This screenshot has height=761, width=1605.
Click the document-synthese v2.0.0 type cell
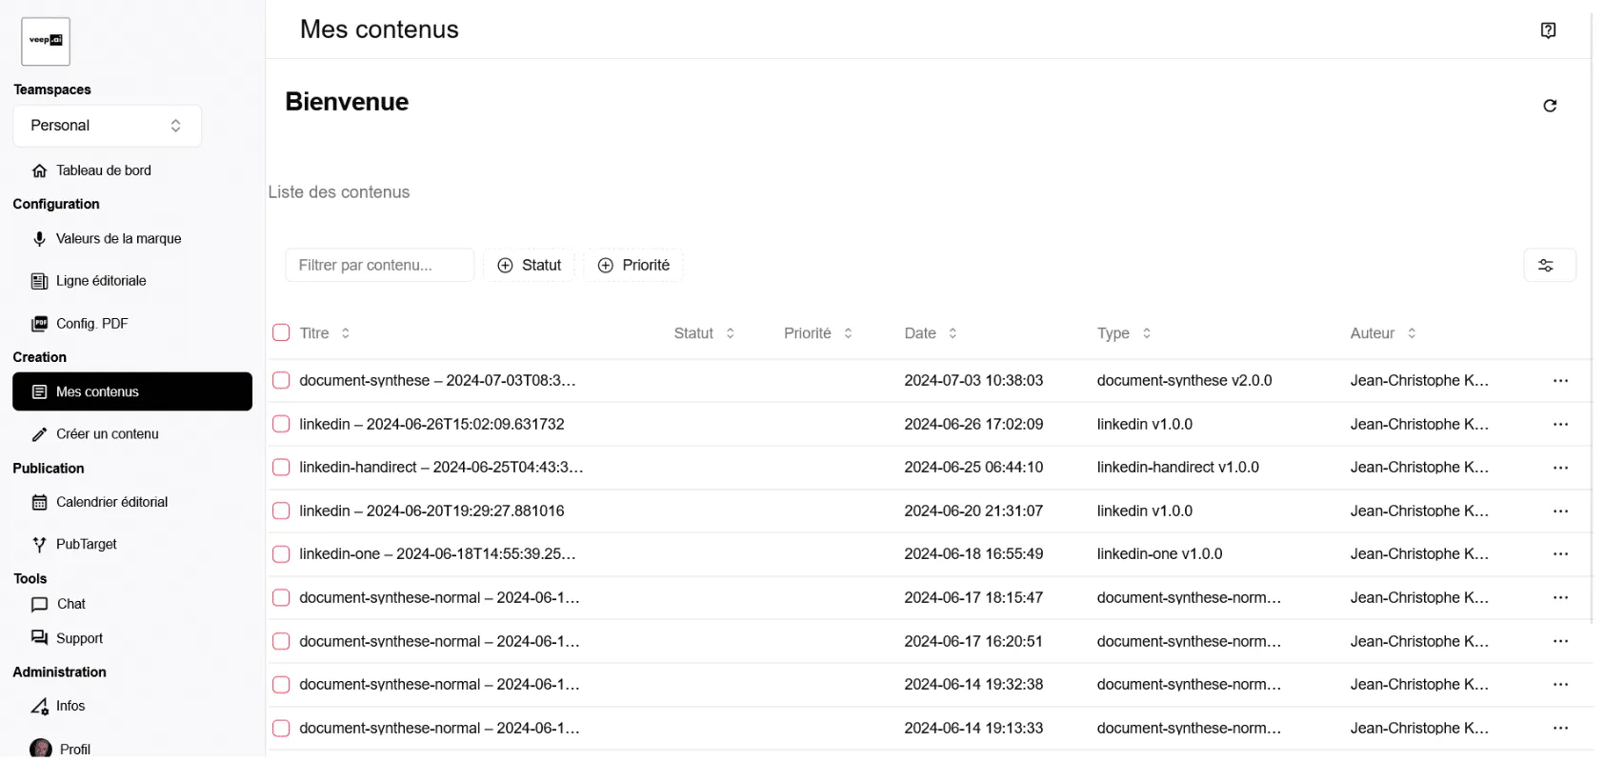[1184, 381]
